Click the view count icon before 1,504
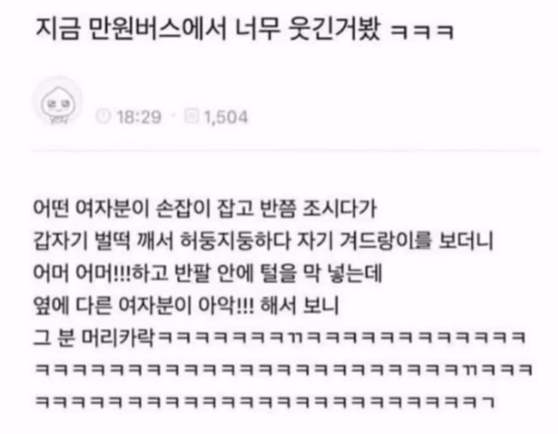 tap(192, 116)
